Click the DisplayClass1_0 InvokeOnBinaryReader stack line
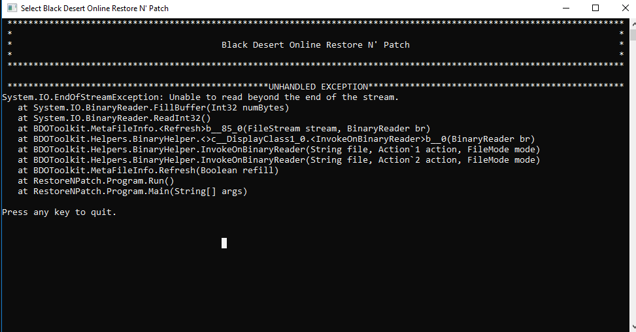The image size is (636, 332). tap(276, 139)
